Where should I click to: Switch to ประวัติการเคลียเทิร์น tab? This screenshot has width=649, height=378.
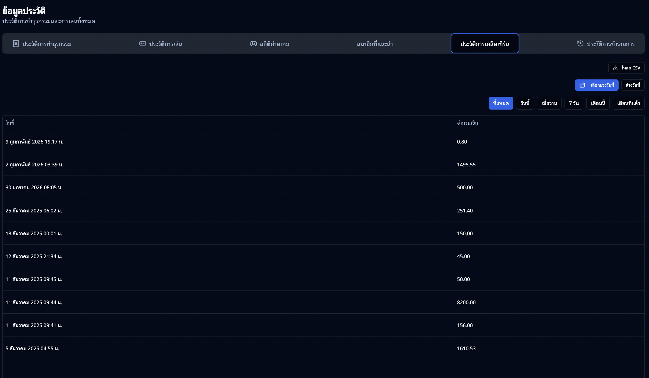[x=485, y=44]
